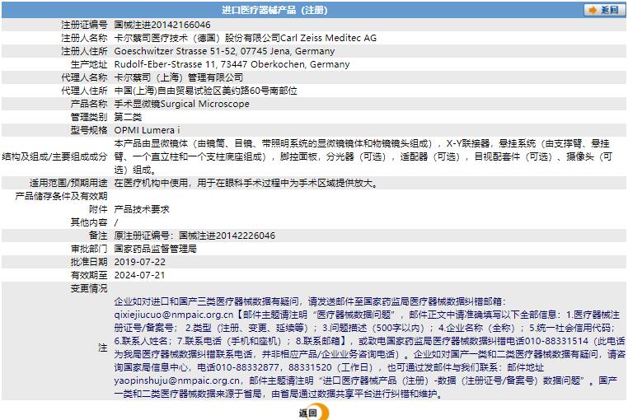The height and width of the screenshot is (420, 628).
Task: Click the 型号规格 label
Action: (x=89, y=130)
